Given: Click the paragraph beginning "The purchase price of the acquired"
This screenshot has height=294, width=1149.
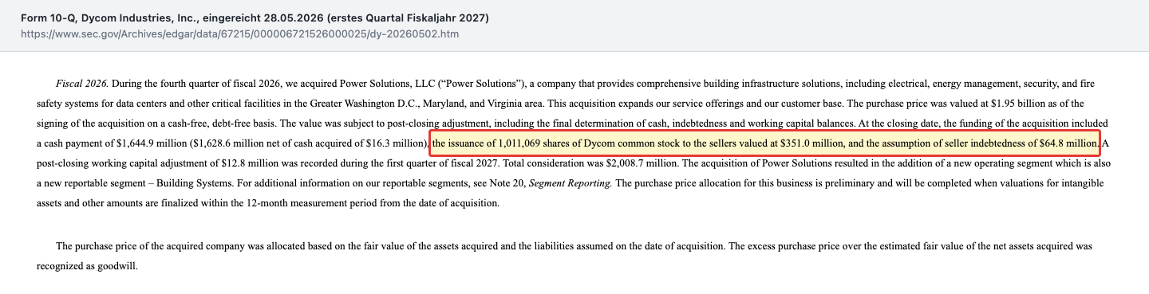Looking at the screenshot, I should (564, 257).
